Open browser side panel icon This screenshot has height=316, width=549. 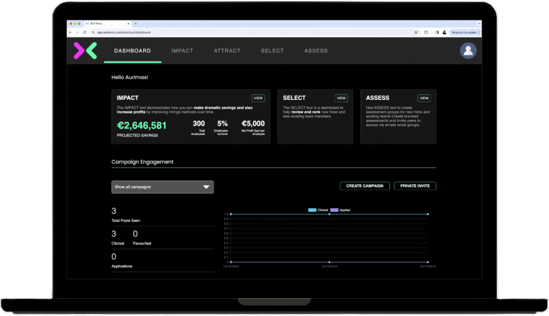(436, 33)
